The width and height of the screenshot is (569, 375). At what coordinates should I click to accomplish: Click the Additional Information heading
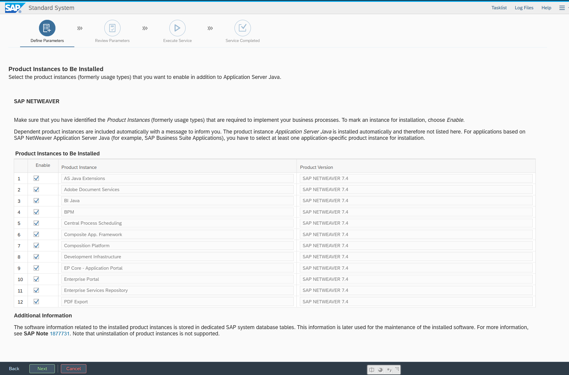pos(43,316)
